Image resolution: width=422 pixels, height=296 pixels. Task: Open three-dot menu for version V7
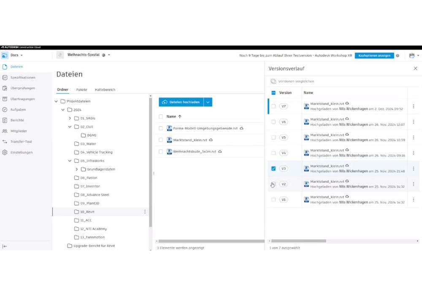[x=414, y=107]
